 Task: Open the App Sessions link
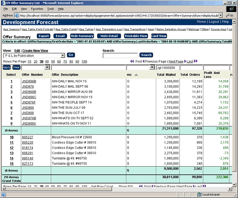pyautogui.click(x=12, y=29)
